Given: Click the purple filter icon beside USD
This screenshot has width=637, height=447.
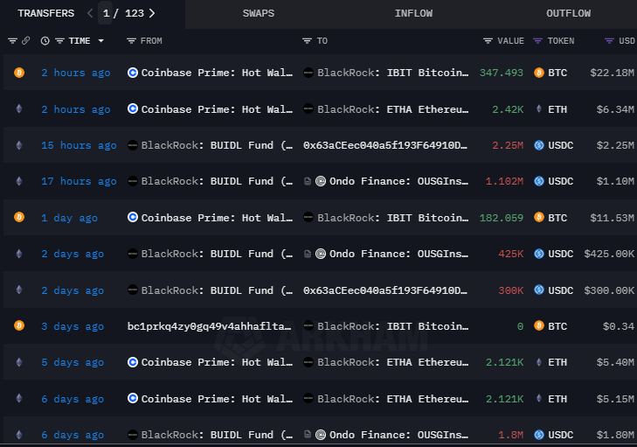Looking at the screenshot, I should (x=609, y=41).
